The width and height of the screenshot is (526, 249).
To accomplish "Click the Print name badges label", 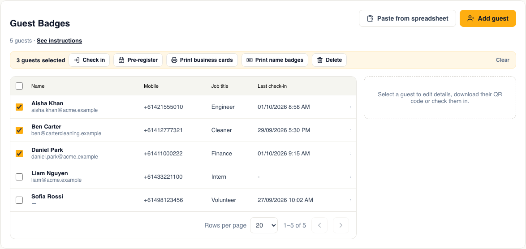I will (279, 60).
